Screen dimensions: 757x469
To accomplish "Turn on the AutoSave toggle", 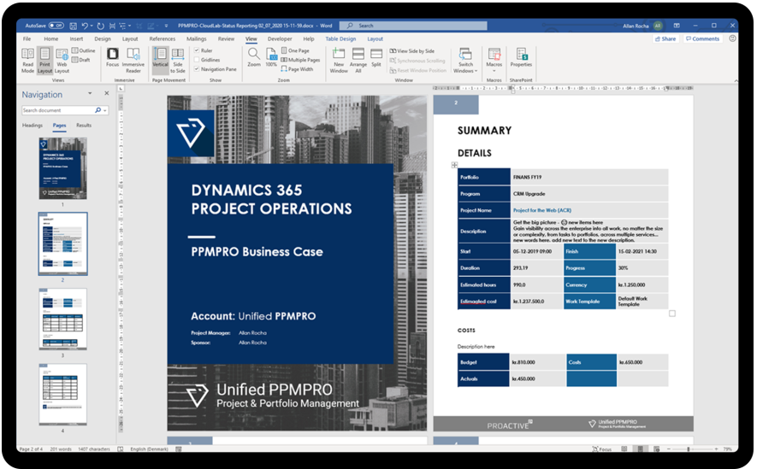I will coord(56,26).
